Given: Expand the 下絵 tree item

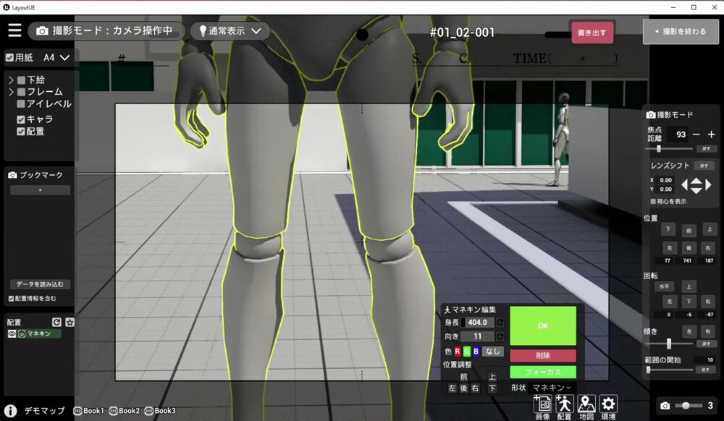Looking at the screenshot, I should [11, 80].
